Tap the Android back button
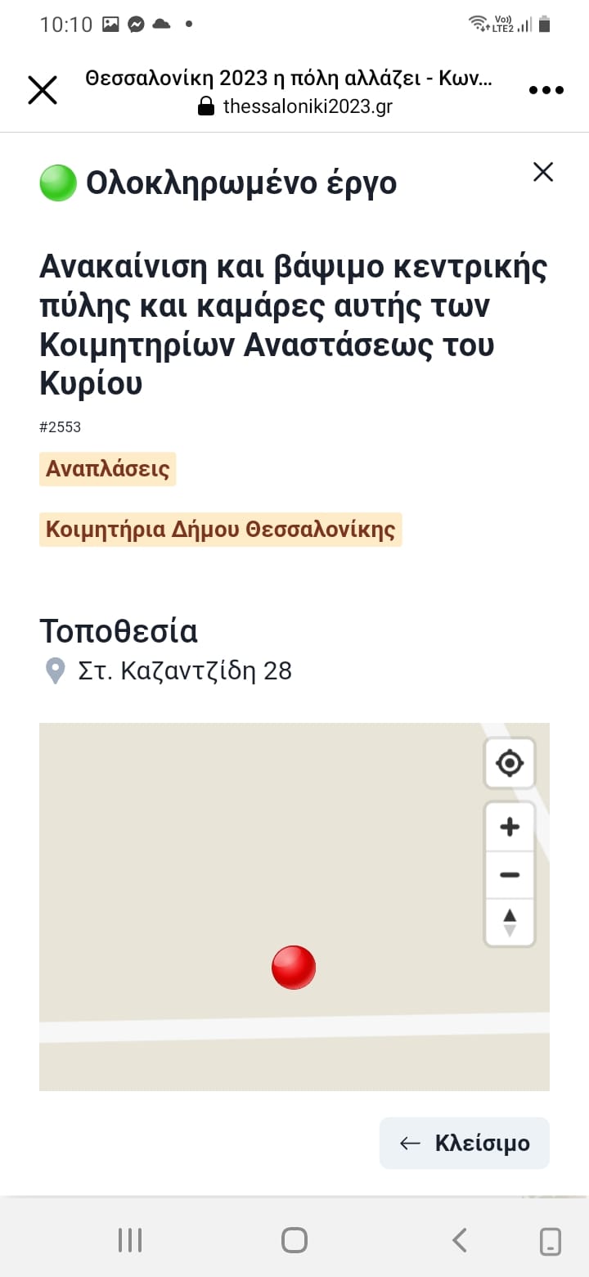 pyautogui.click(x=460, y=1240)
